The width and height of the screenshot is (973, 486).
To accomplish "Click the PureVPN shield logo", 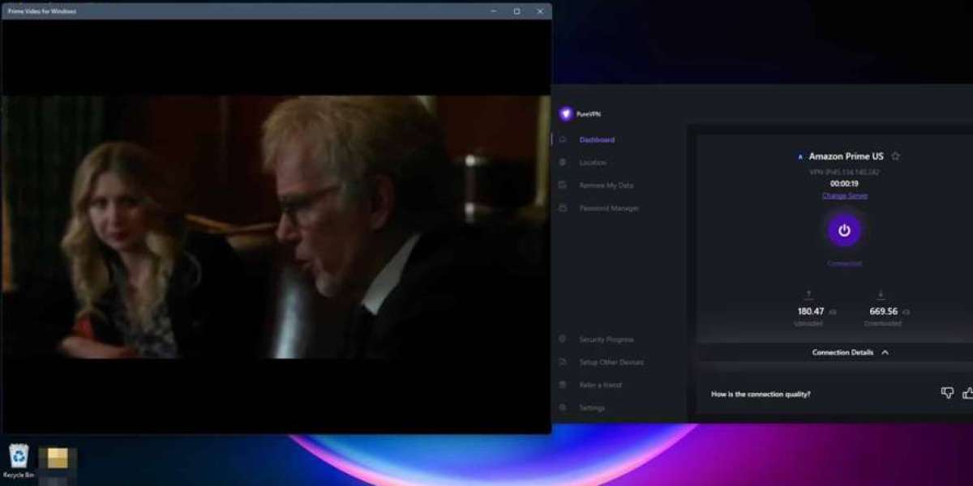I will [566, 114].
